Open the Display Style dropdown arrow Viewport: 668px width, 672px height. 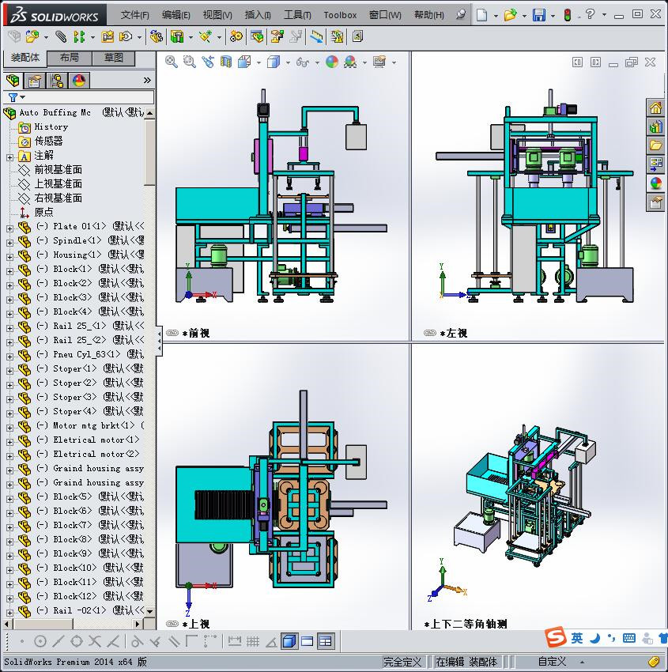point(288,63)
